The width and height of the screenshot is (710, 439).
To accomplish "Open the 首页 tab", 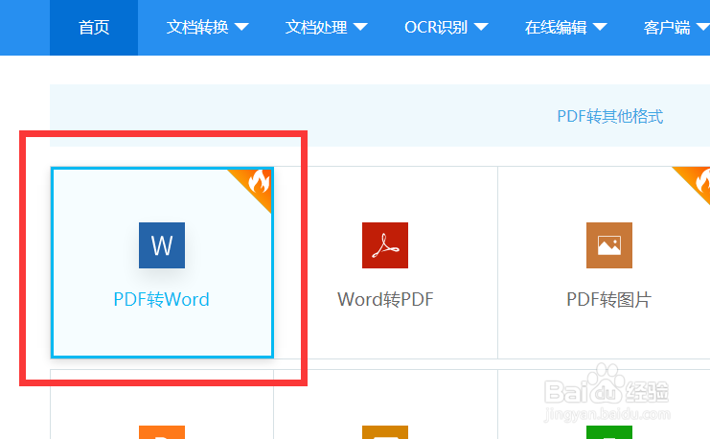I will coord(94,28).
